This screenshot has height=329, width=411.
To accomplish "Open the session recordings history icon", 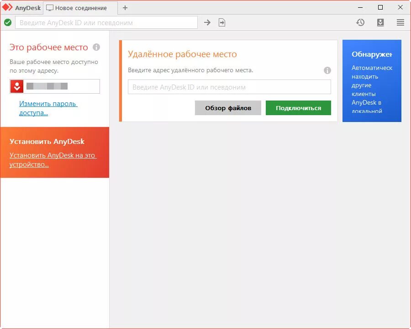I will 360,22.
